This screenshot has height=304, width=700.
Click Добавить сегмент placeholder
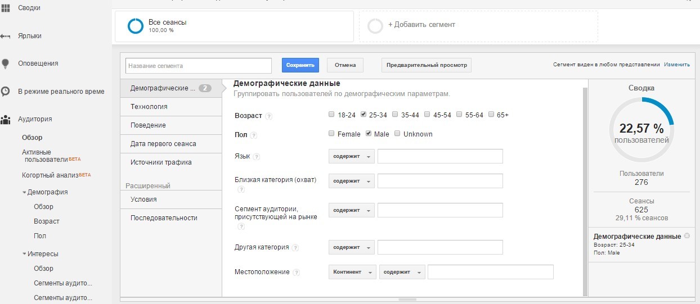pos(478,26)
